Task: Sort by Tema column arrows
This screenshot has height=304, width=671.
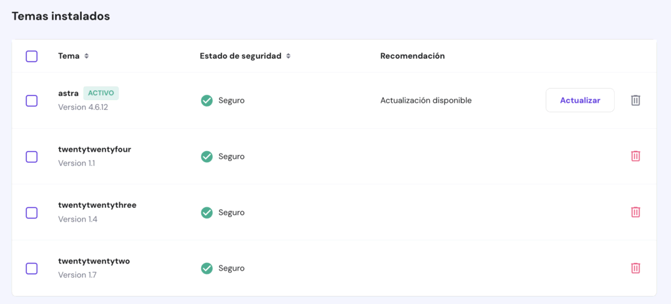Action: [x=86, y=56]
